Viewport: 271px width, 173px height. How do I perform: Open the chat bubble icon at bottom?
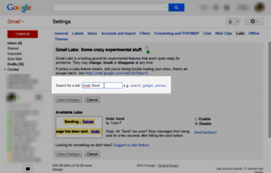(x=28, y=169)
